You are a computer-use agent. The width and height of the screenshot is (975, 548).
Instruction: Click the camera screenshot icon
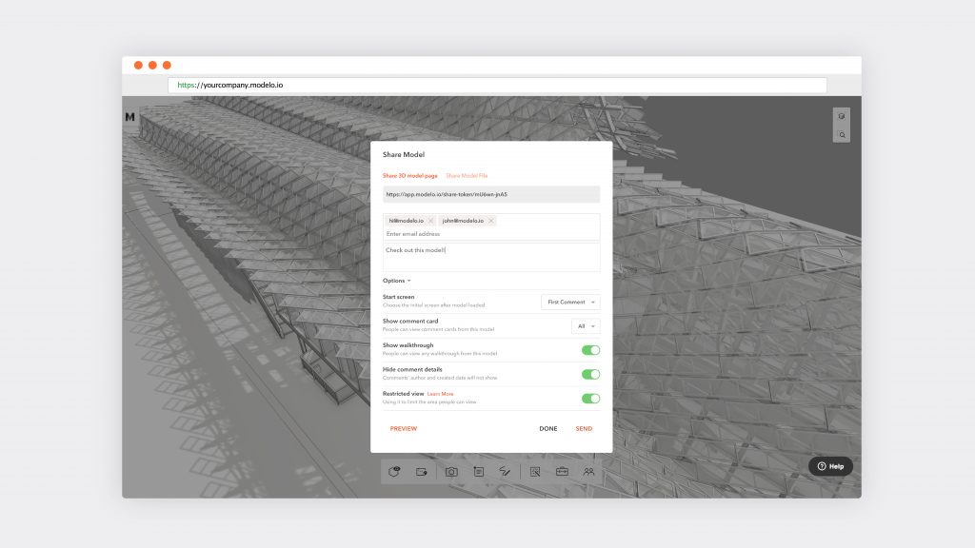[x=451, y=472]
